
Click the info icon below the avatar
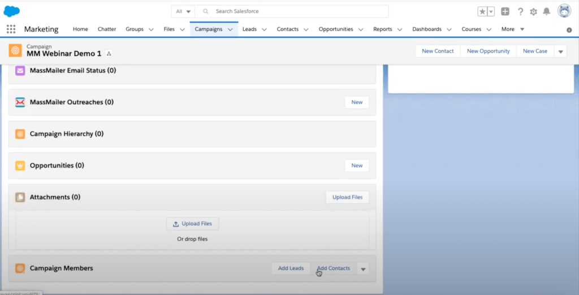pos(569,30)
